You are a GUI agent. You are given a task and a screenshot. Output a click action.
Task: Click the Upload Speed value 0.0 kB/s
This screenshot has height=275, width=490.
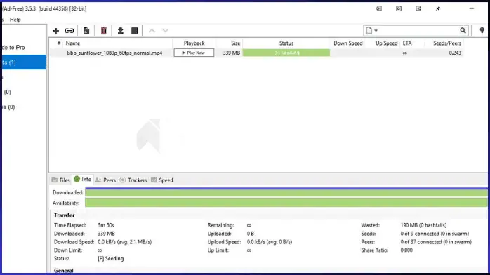tap(270, 242)
